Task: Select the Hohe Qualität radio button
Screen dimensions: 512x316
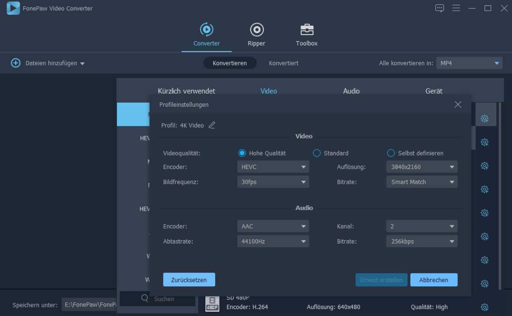Action: click(x=242, y=153)
